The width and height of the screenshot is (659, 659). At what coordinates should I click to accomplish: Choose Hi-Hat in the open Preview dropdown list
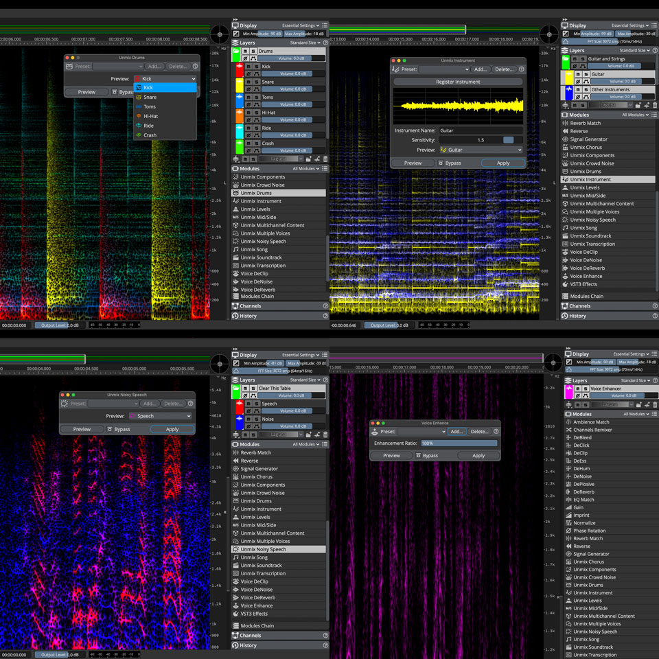(x=165, y=116)
